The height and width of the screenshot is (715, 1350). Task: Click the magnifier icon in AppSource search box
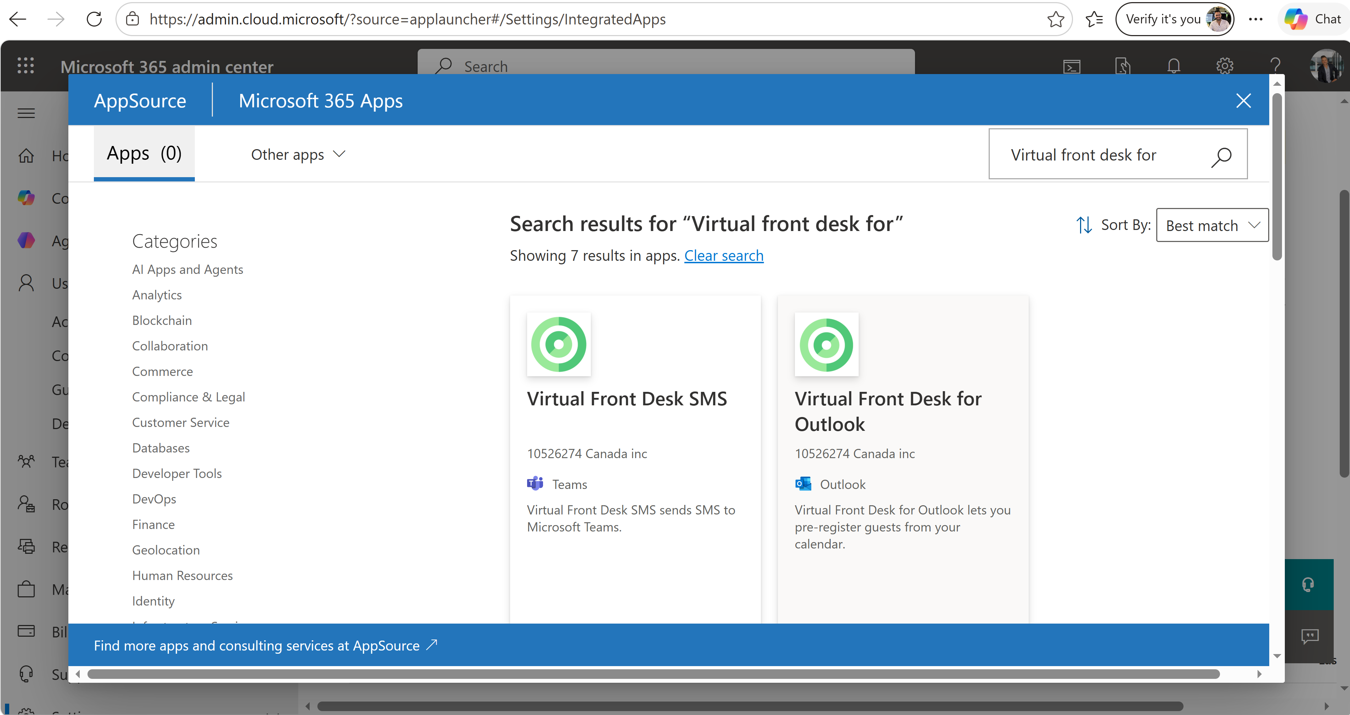pos(1221,156)
